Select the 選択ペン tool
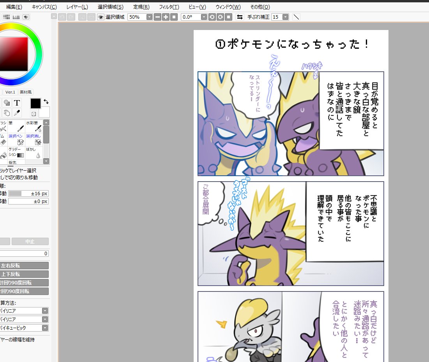This screenshot has height=362, width=429. tap(16, 139)
